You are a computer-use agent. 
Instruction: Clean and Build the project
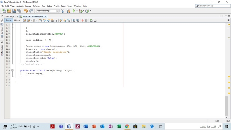(x=68, y=11)
